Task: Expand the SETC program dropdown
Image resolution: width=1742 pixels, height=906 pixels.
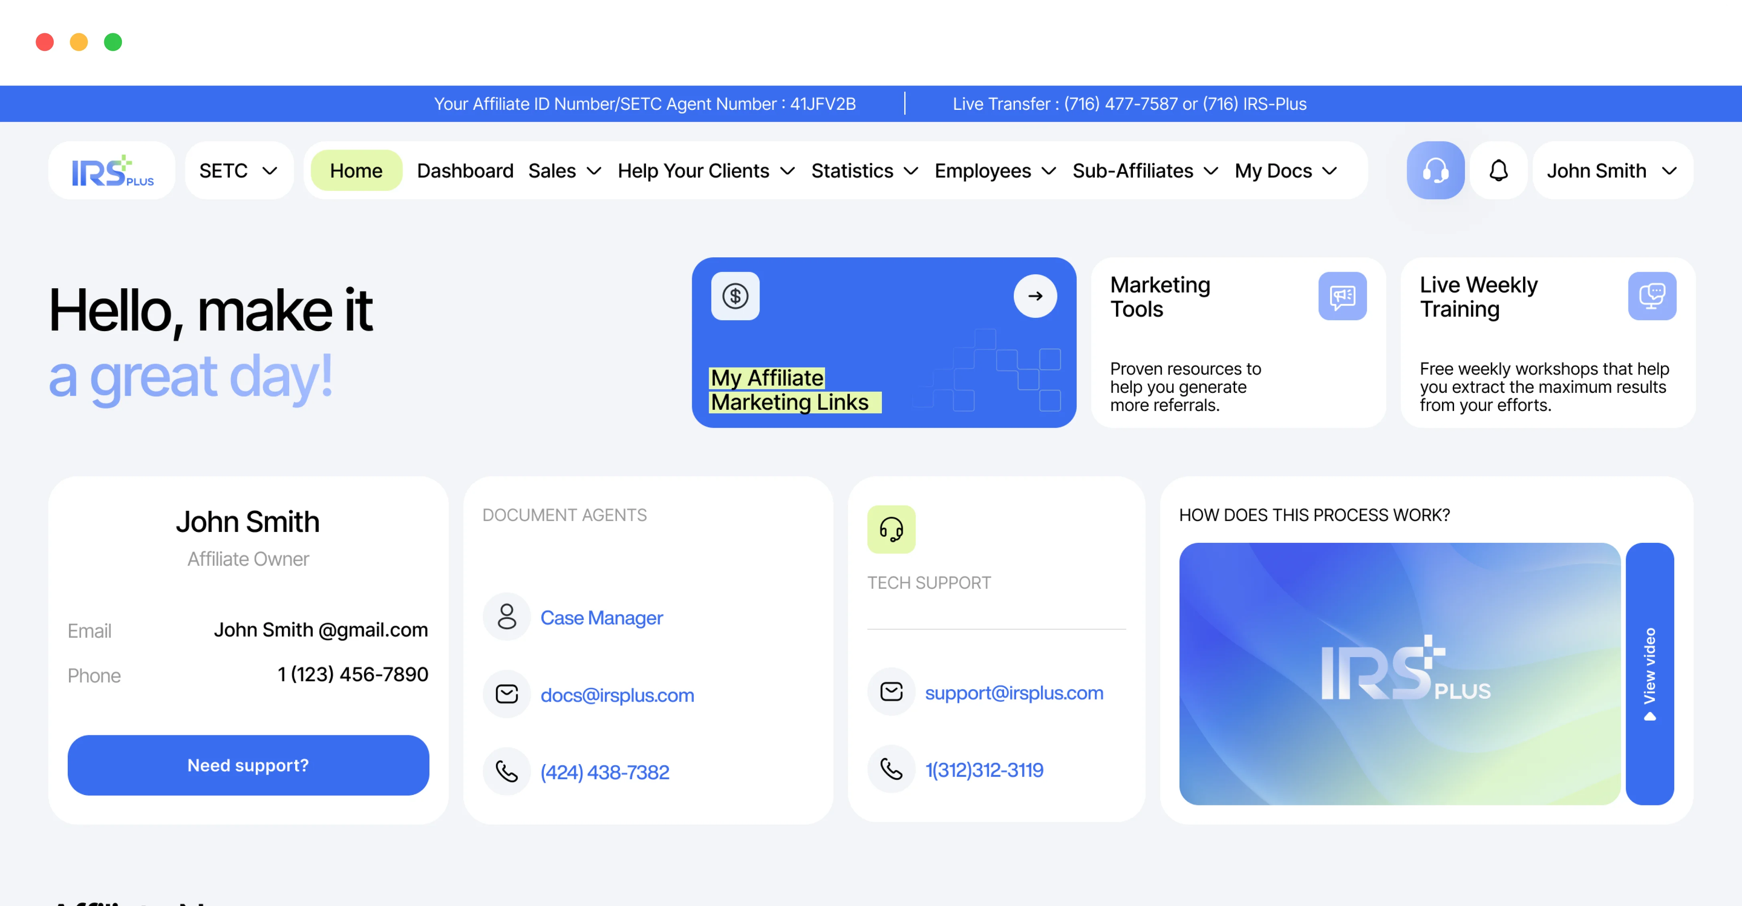Action: (x=238, y=170)
